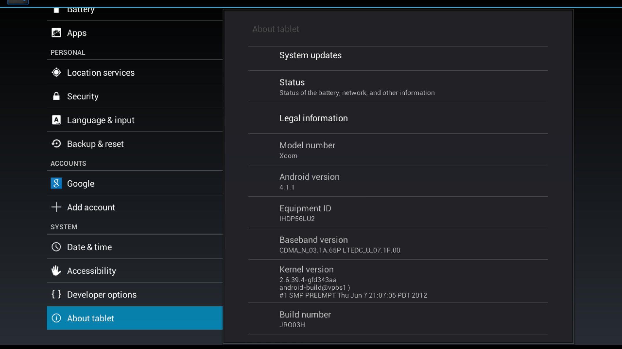Click the Security lock icon
The width and height of the screenshot is (622, 349).
(x=56, y=96)
